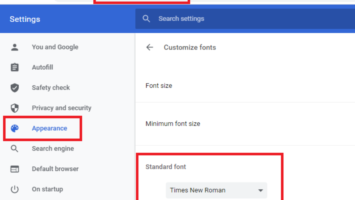Click the Appearance palette icon
The width and height of the screenshot is (355, 200).
(x=14, y=128)
